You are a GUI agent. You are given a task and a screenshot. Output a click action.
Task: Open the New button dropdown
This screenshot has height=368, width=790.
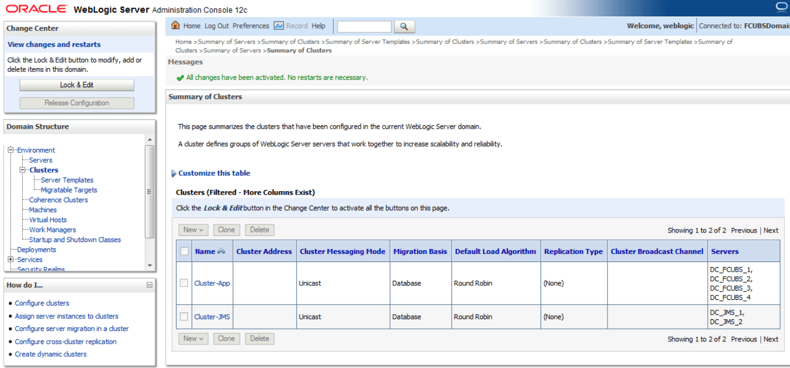(x=202, y=230)
